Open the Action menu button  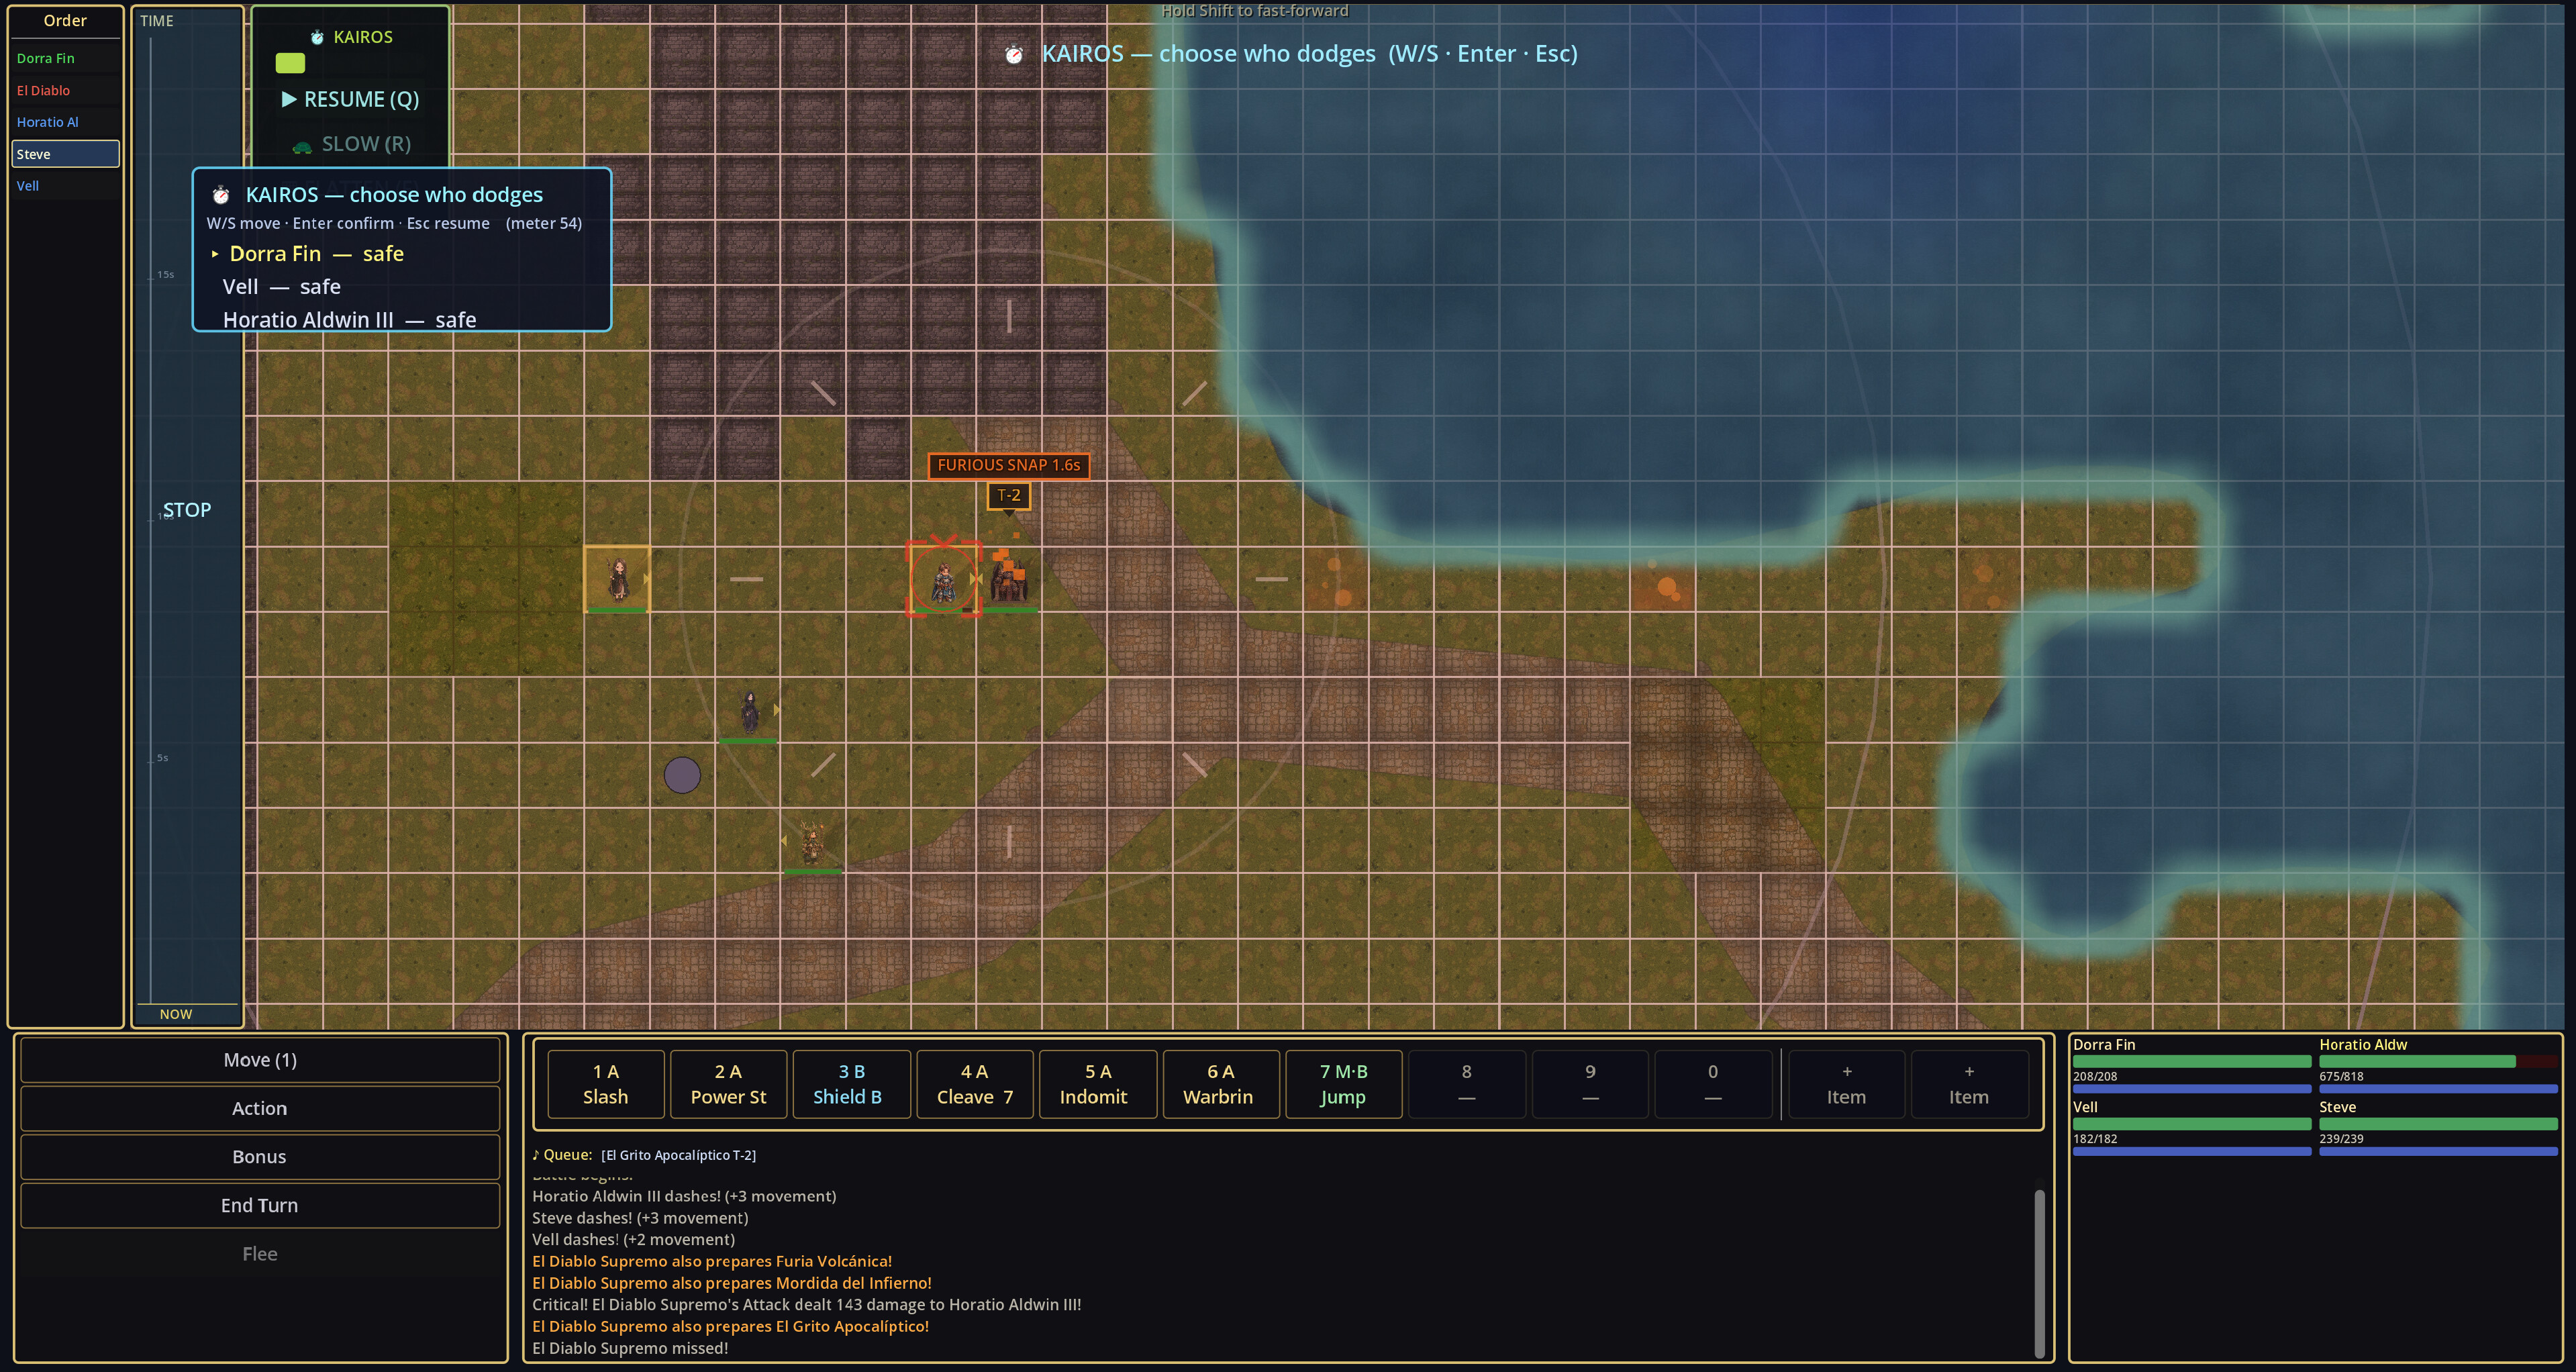pyautogui.click(x=260, y=1108)
